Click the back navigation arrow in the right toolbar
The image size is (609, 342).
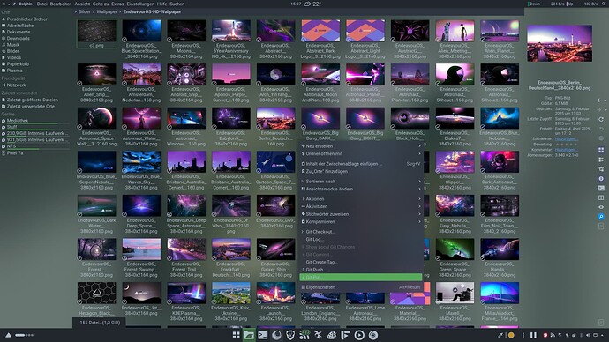[599, 100]
